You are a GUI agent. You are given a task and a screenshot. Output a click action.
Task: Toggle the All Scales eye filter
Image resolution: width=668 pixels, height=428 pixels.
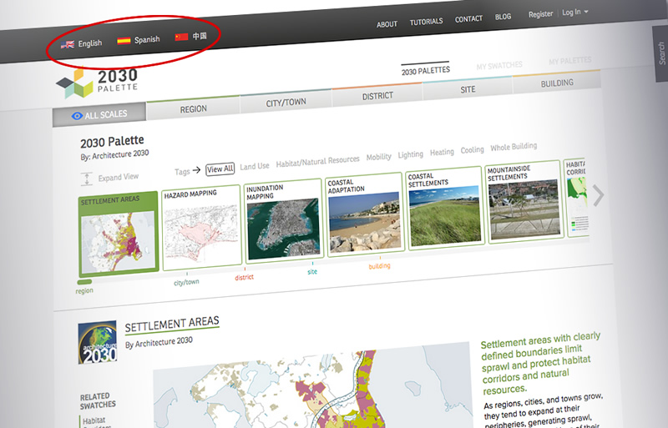coord(76,115)
